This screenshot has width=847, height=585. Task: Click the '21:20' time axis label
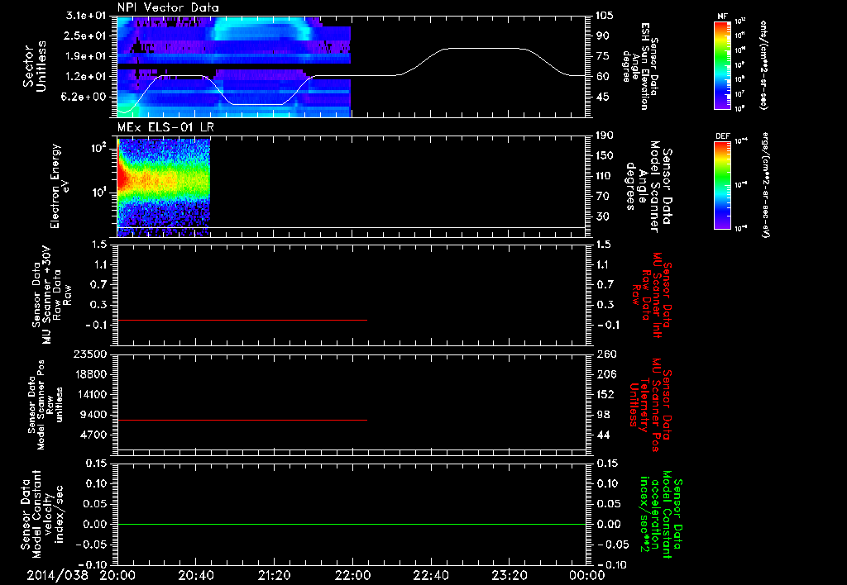click(x=274, y=575)
